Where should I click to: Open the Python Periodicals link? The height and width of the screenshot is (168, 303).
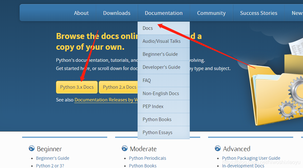point(147,158)
